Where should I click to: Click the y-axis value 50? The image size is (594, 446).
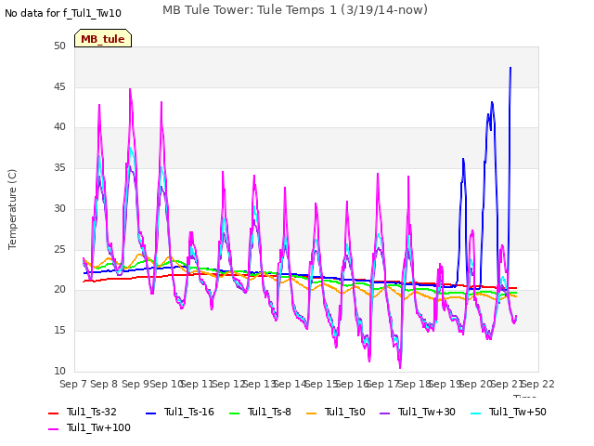59,46
